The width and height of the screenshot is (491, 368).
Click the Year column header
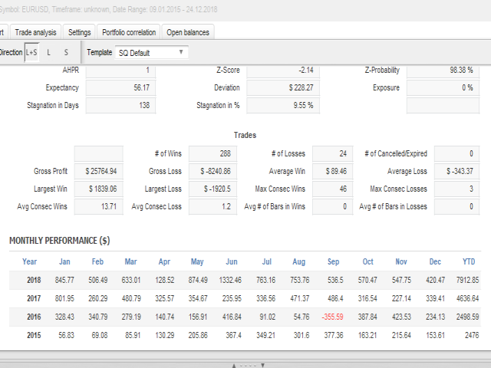coord(29,261)
